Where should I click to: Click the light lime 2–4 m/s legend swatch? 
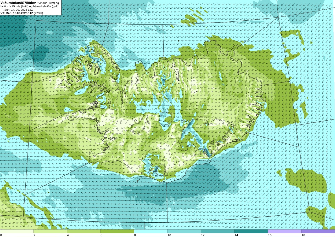[x=50, y=231]
